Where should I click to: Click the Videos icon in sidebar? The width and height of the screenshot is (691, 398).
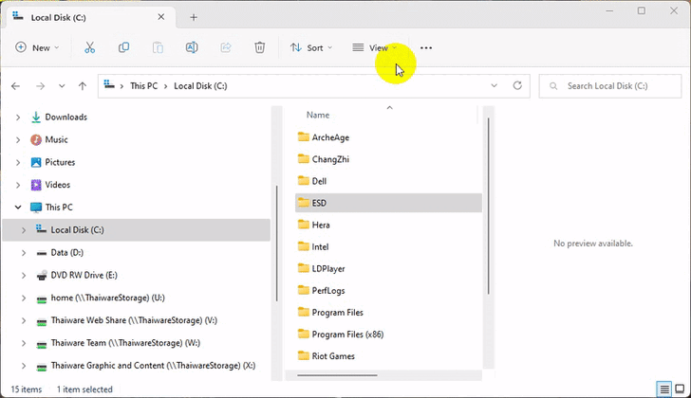tap(36, 185)
